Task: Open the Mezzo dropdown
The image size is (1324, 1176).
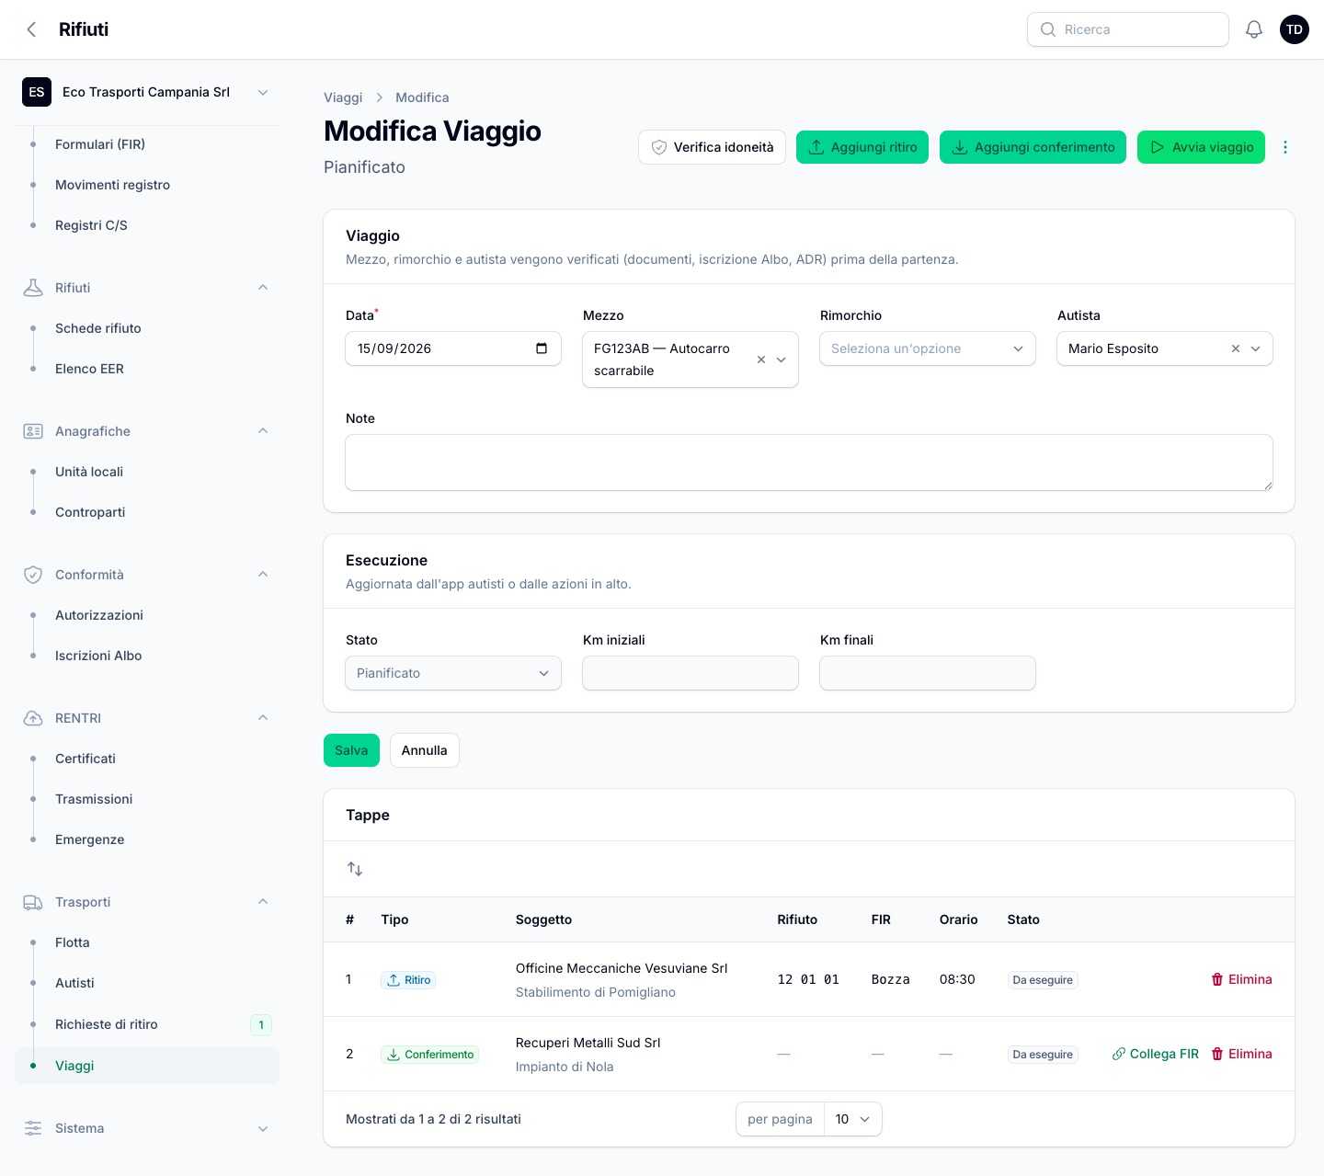Action: click(x=691, y=360)
